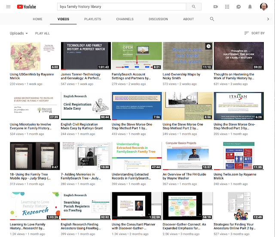Click title English Civil Registration Made Easy
The image size is (275, 237).
pyautogui.click(x=82, y=126)
